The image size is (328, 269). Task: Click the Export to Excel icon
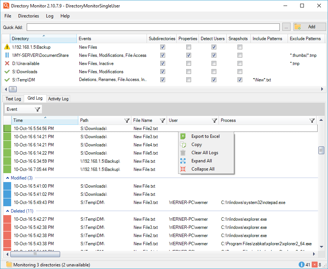[183, 136]
